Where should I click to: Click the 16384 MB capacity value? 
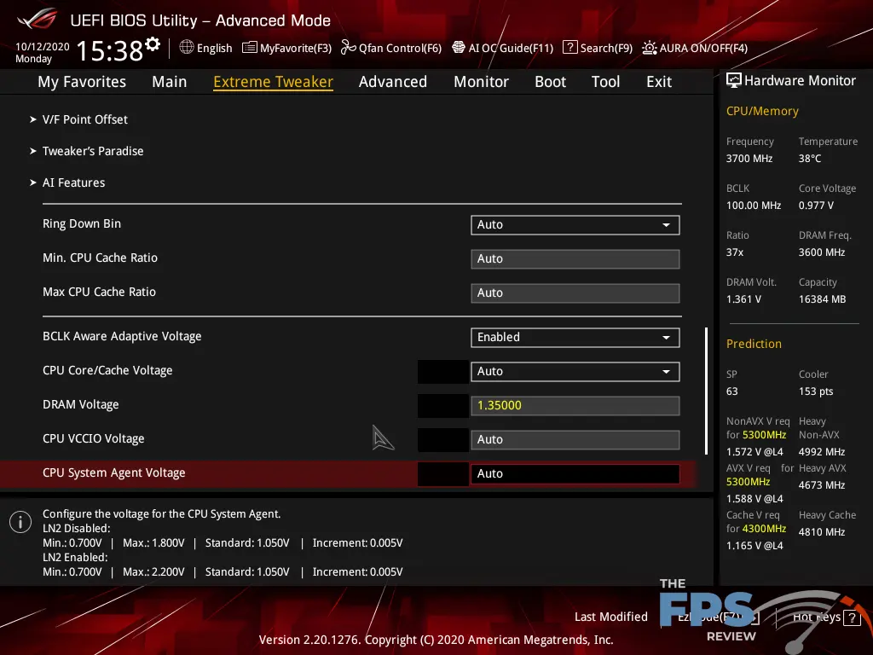(x=822, y=299)
